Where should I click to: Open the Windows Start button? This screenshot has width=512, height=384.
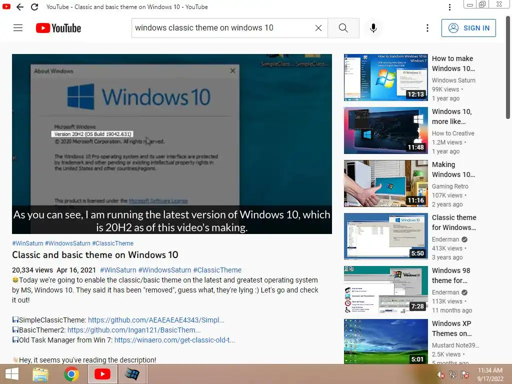click(12, 374)
